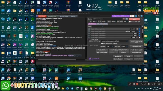Toggle the RPMB row checkbox

pyautogui.click(x=140, y=38)
